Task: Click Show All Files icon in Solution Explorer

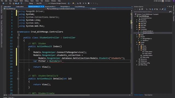Action: pos(157,9)
